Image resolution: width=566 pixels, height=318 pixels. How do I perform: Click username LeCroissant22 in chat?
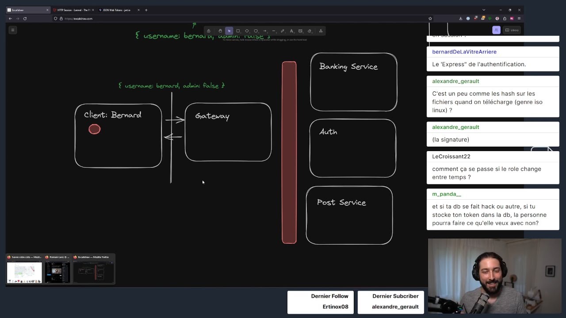coord(451,156)
